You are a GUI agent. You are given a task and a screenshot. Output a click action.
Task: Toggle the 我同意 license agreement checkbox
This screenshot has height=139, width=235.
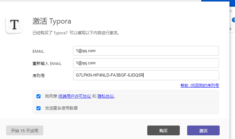[39, 96]
